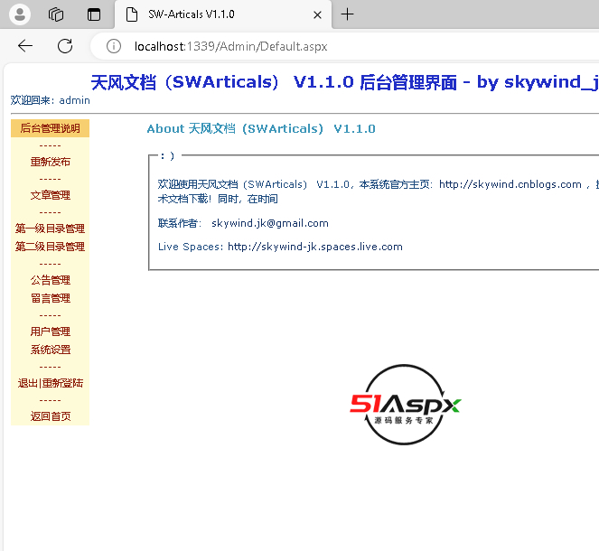Click the 联系作者 label
Screen dimensions: 599x551
(179, 223)
